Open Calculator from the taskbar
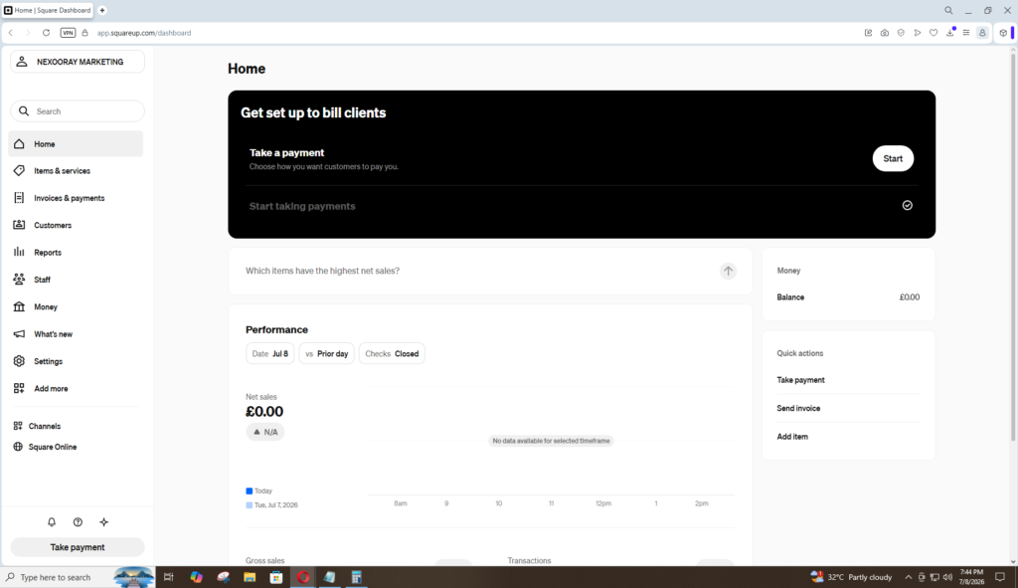1018x588 pixels. point(356,577)
